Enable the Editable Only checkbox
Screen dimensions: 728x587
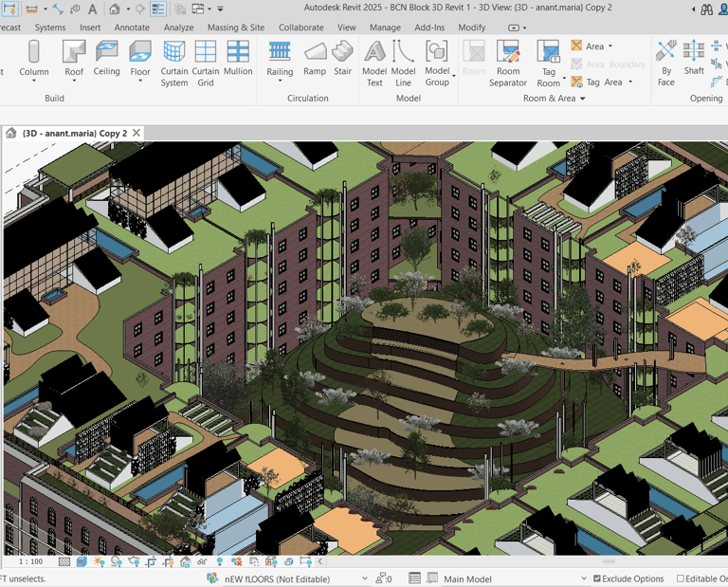click(x=681, y=578)
